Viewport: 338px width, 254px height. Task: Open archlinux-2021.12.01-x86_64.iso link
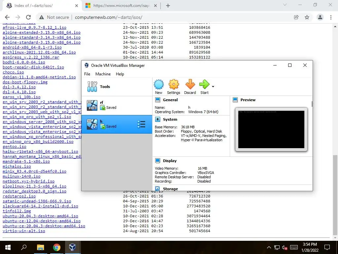click(x=39, y=52)
